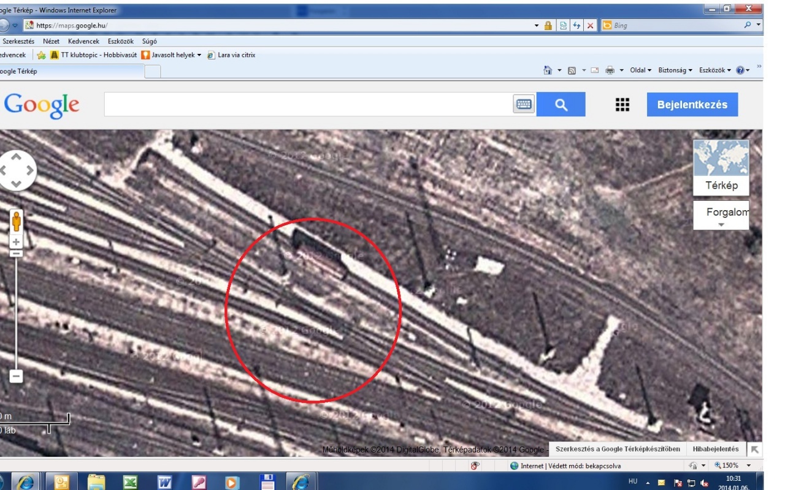
Task: Click the Bejelentkezés sign-in button
Action: pos(692,105)
